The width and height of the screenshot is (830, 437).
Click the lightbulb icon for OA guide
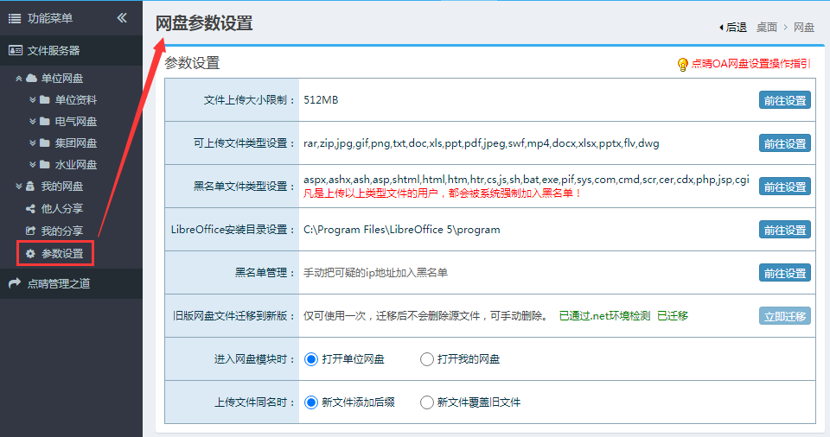tap(682, 64)
